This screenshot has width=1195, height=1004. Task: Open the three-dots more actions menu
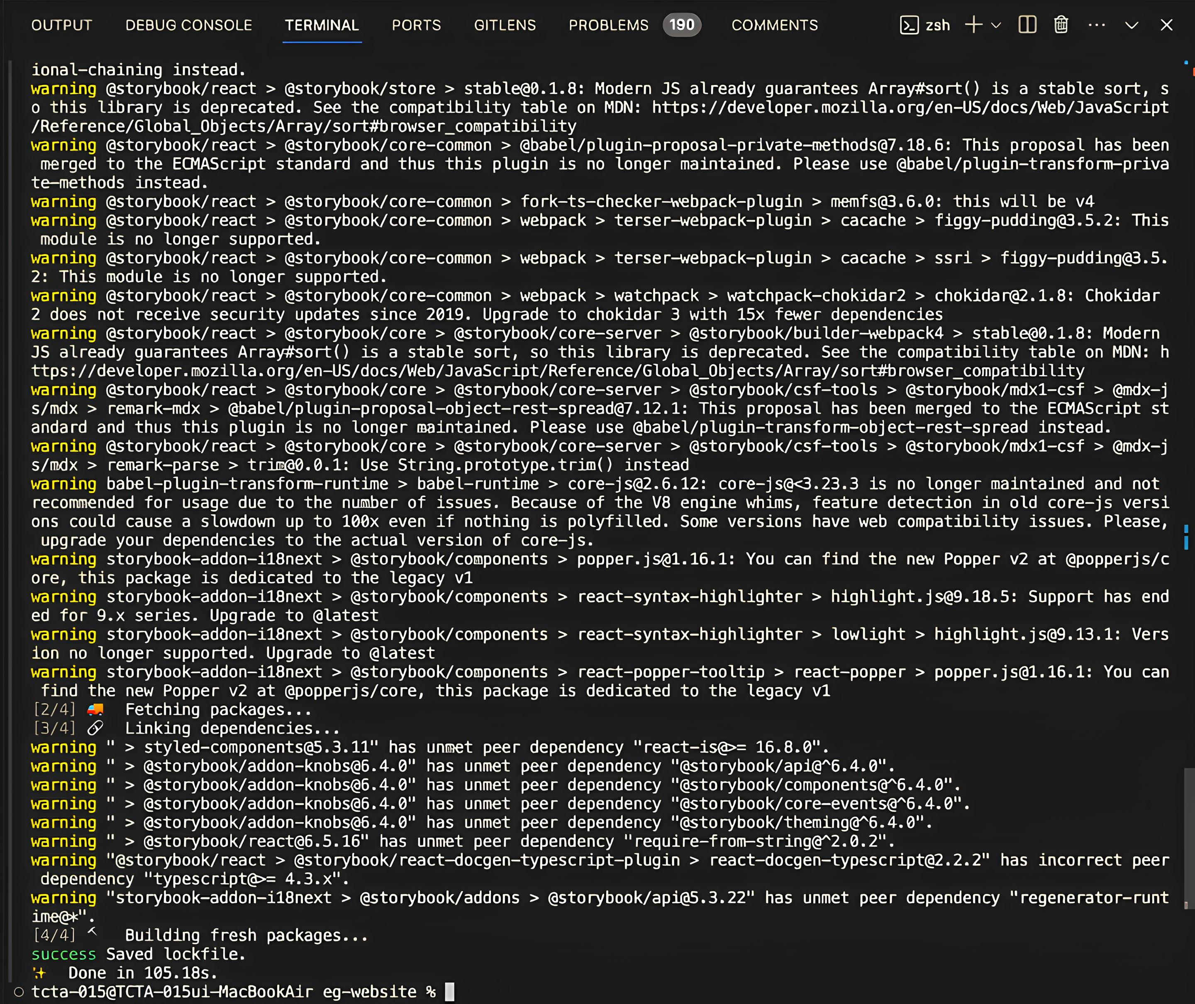(1096, 25)
